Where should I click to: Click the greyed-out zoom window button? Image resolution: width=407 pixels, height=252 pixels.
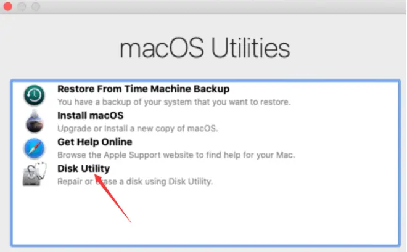pos(36,7)
